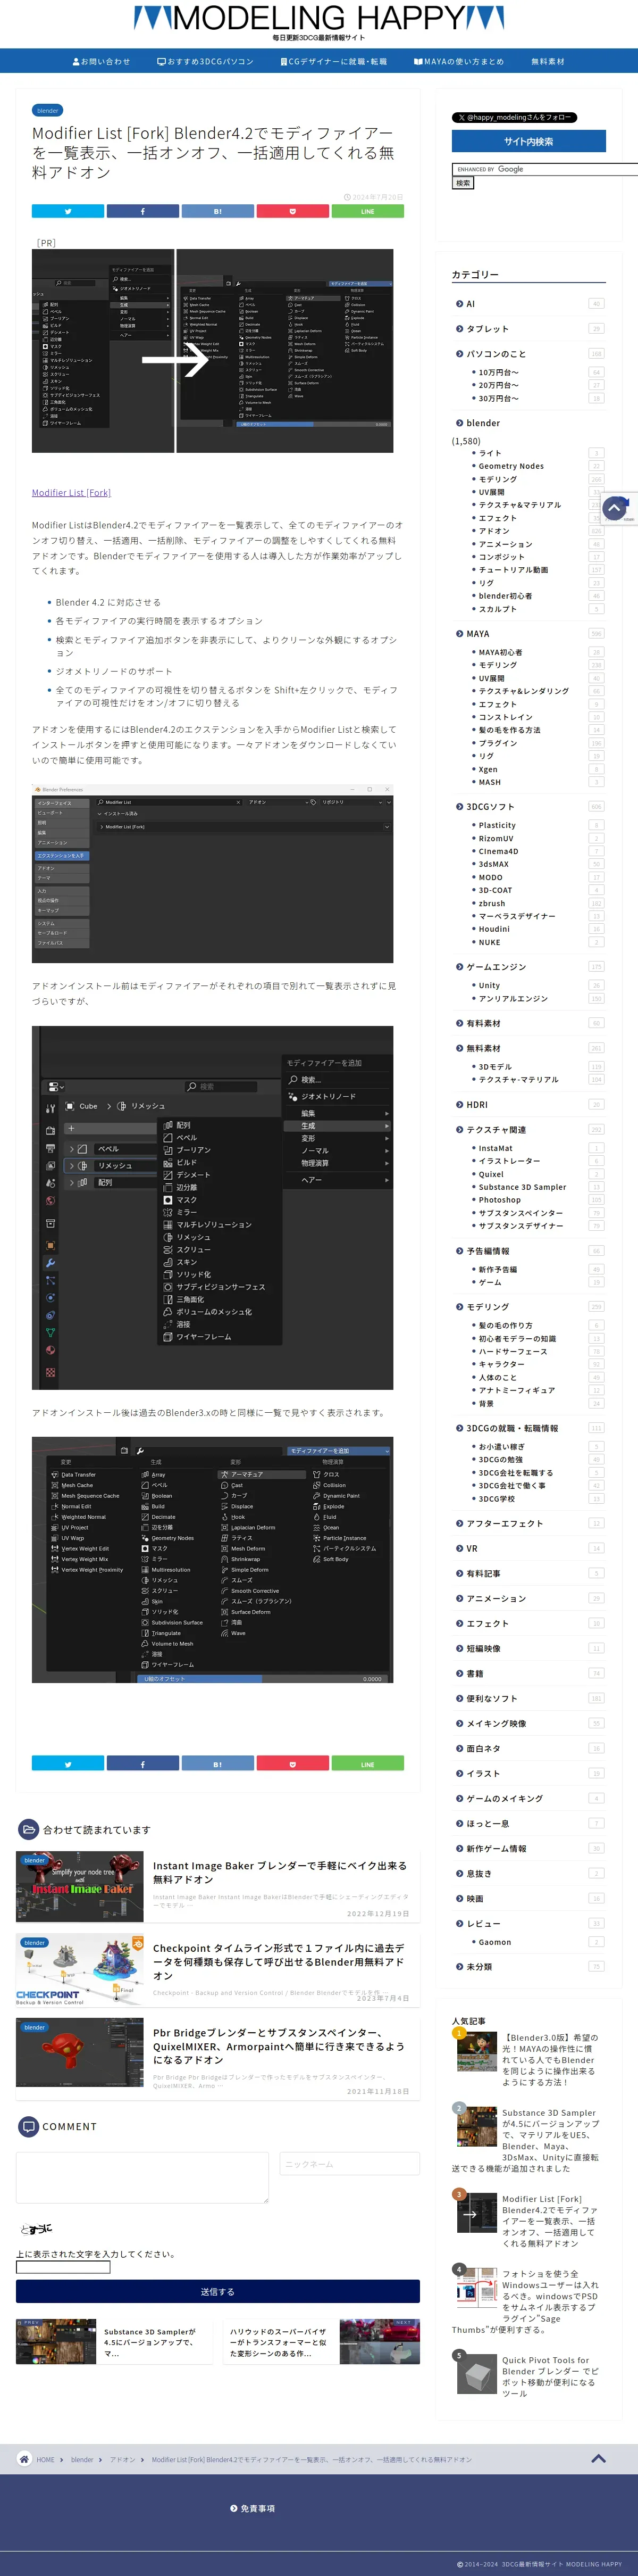Click the HOME icon in the breadcrumb

24,2459
